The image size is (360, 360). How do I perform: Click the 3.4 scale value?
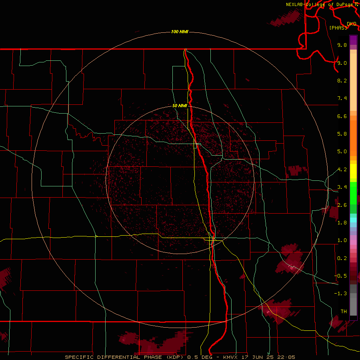[x=342, y=187]
